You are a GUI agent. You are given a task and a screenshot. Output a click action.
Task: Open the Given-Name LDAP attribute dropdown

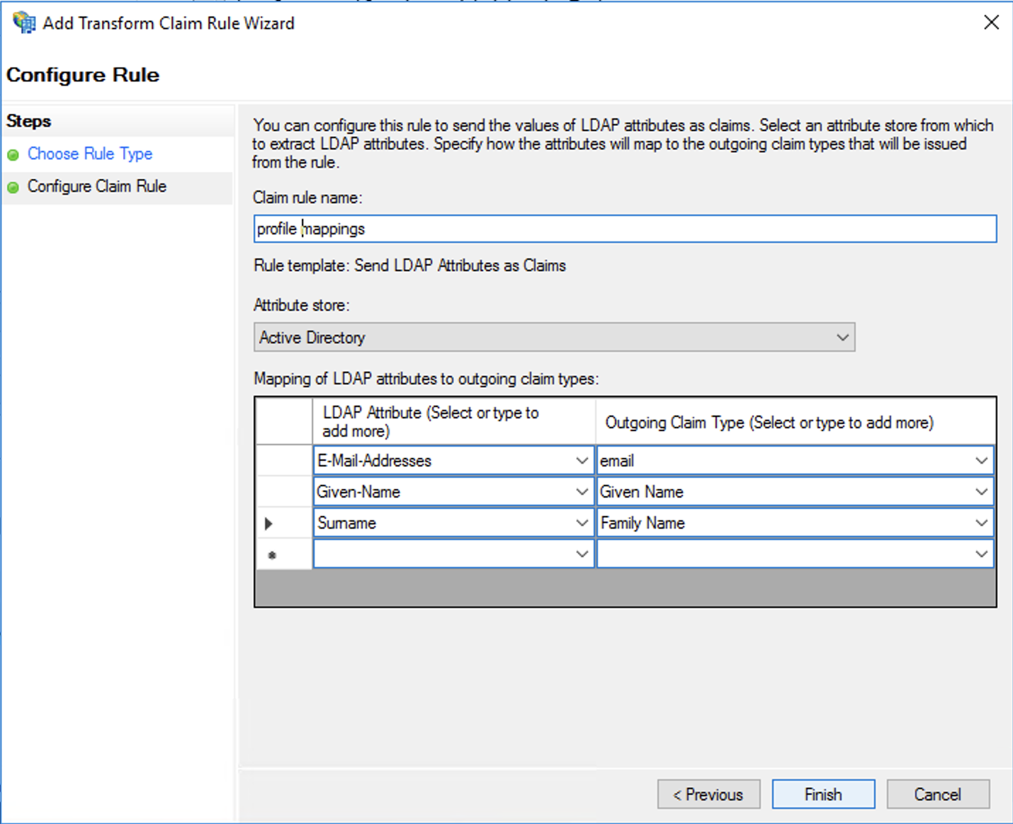pyautogui.click(x=582, y=491)
